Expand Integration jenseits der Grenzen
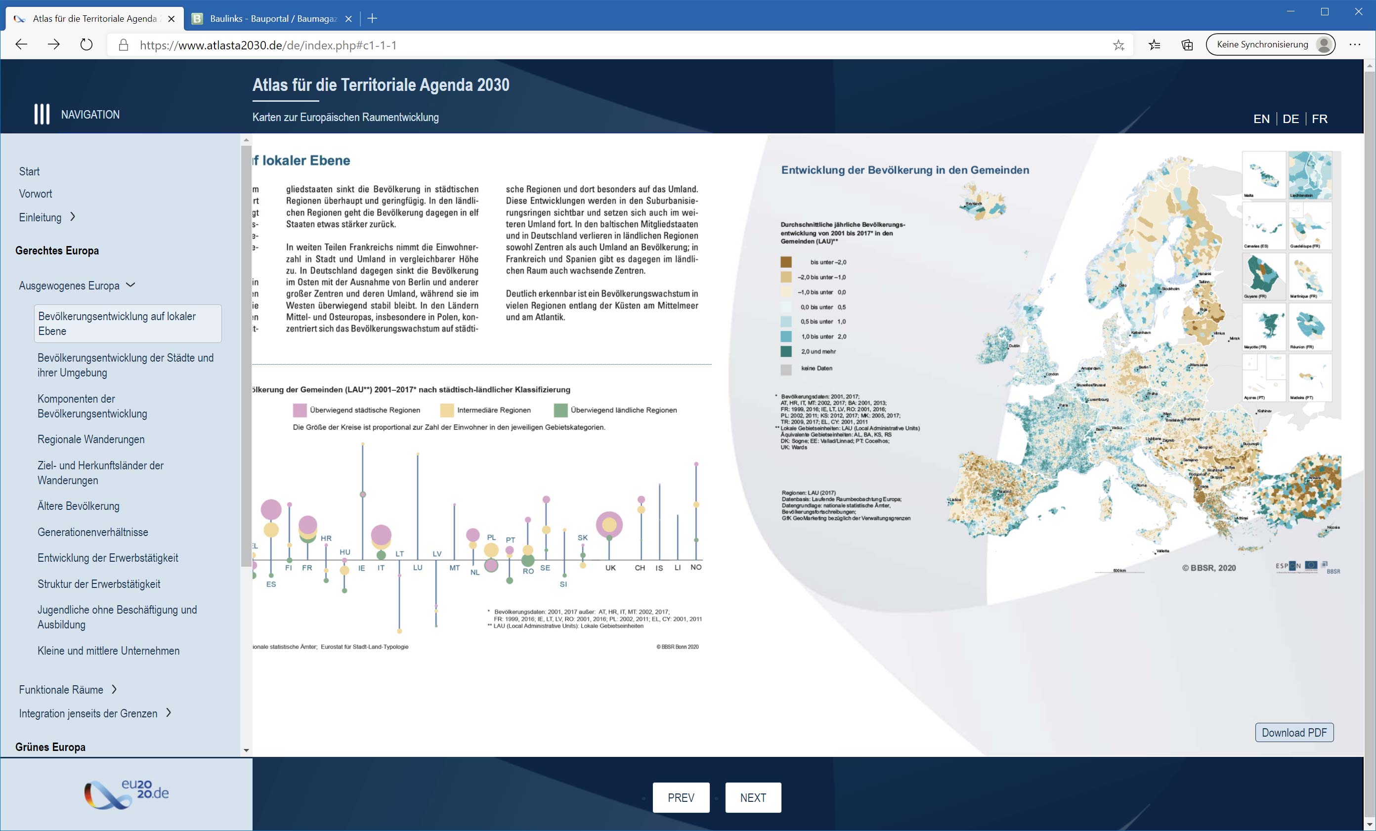This screenshot has width=1376, height=831. click(169, 713)
